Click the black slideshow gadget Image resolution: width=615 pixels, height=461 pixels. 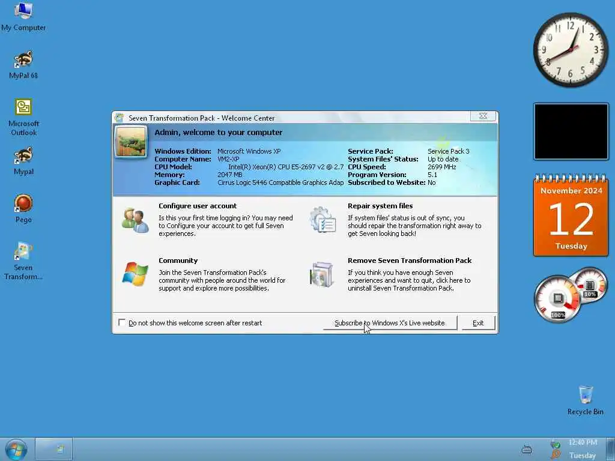pyautogui.click(x=571, y=131)
